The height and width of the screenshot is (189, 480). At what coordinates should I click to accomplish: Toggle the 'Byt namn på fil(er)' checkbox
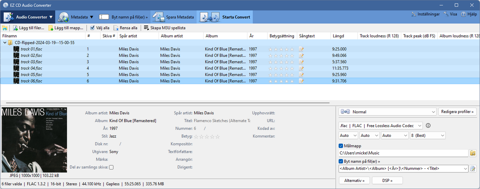point(341,161)
